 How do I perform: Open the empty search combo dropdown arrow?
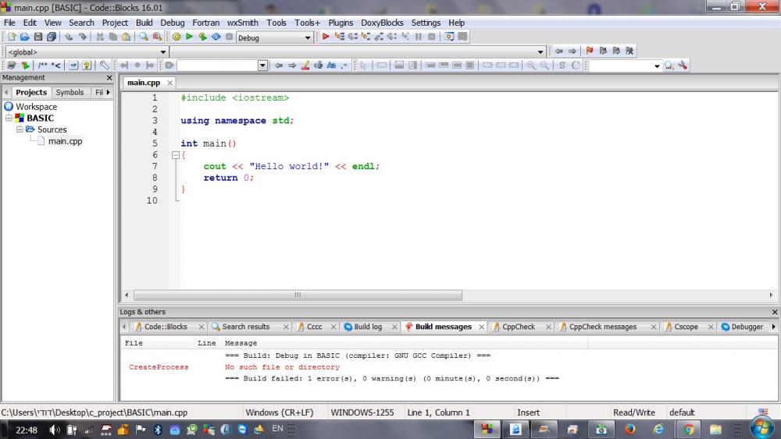click(x=657, y=65)
